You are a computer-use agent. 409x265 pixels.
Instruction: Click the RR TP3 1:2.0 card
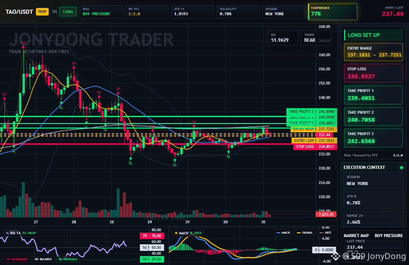click(147, 12)
